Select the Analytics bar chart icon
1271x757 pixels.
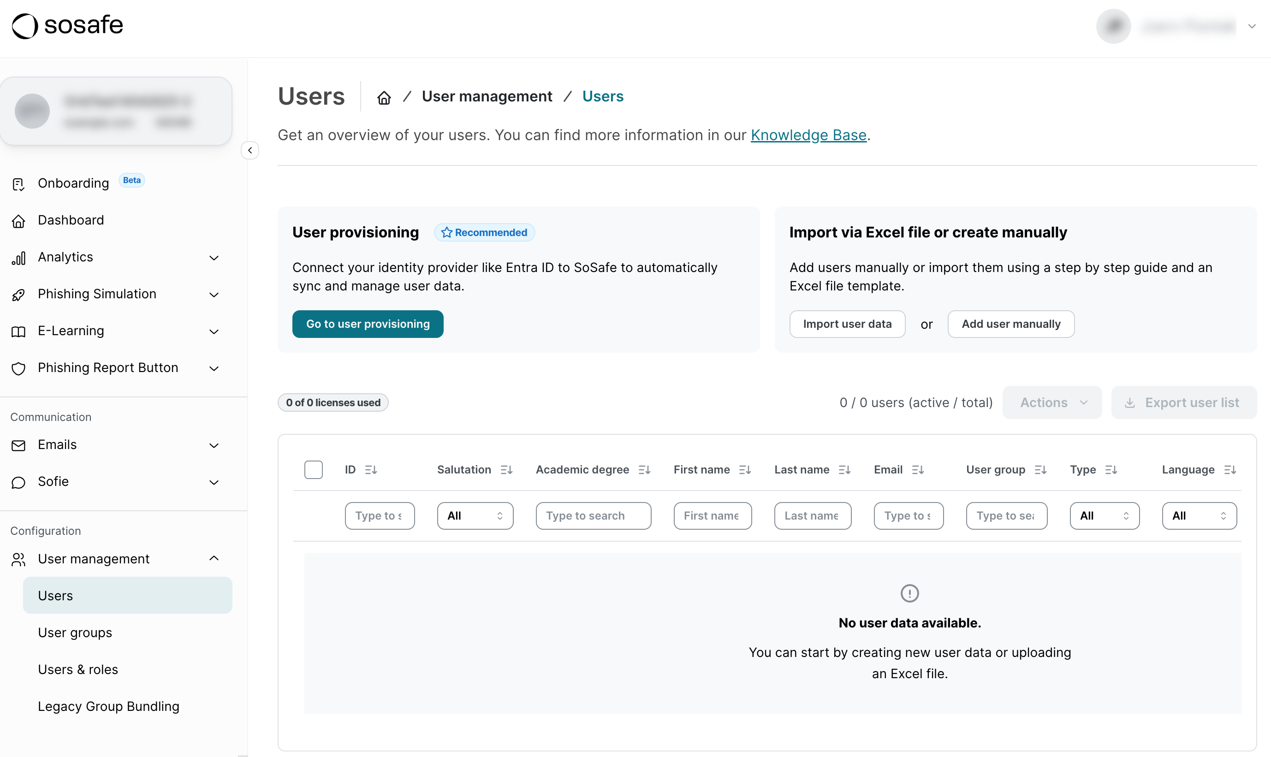[x=19, y=258]
